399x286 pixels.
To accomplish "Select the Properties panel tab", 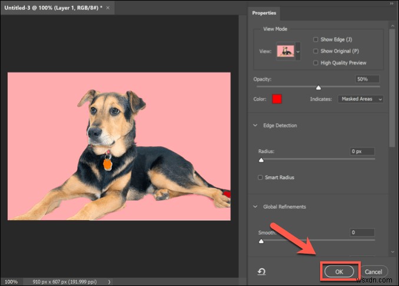I will 264,13.
